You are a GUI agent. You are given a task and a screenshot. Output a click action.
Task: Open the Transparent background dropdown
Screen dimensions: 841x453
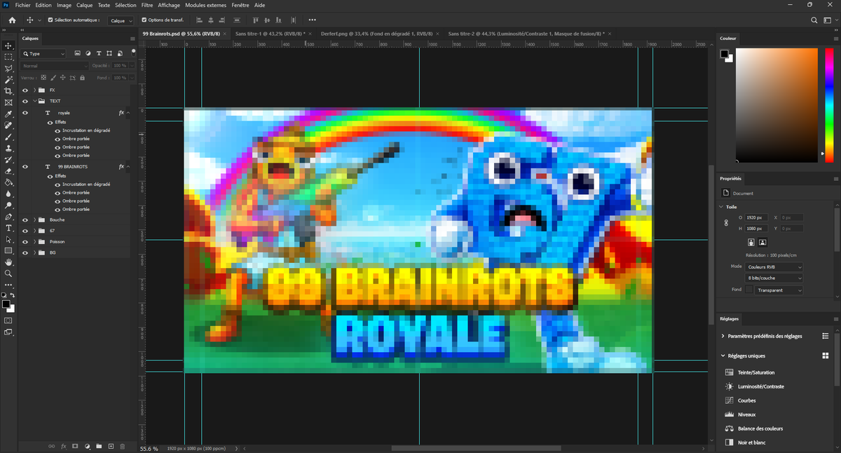click(779, 290)
